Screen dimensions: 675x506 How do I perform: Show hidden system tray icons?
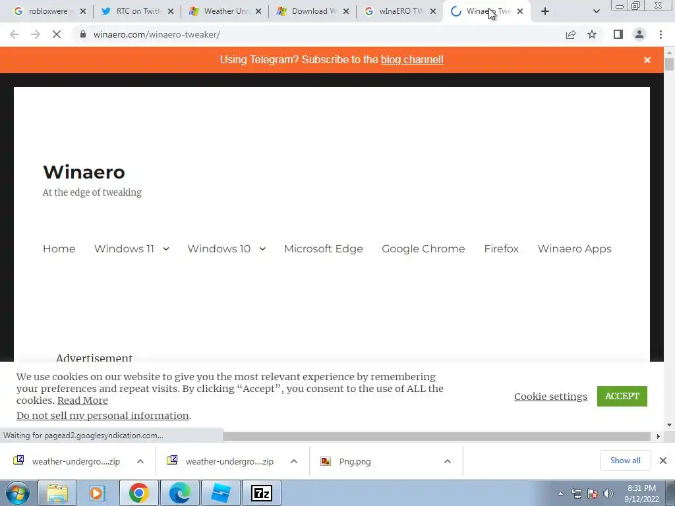[560, 493]
